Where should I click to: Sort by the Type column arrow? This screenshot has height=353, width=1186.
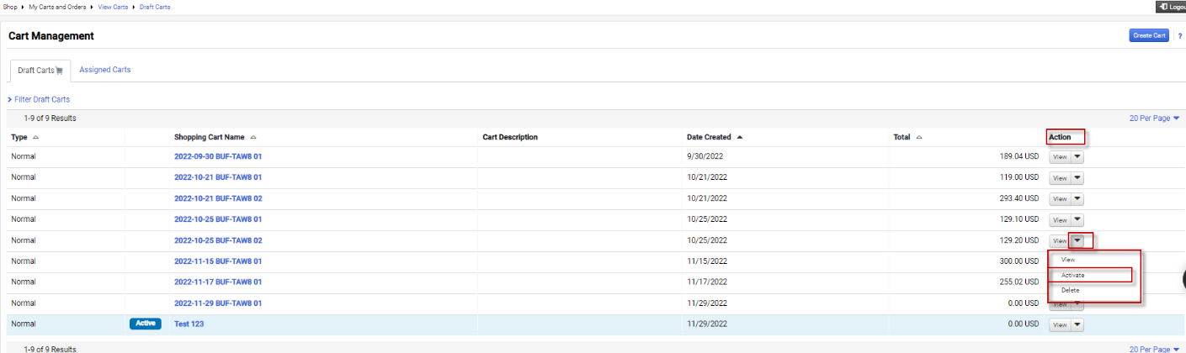click(35, 137)
